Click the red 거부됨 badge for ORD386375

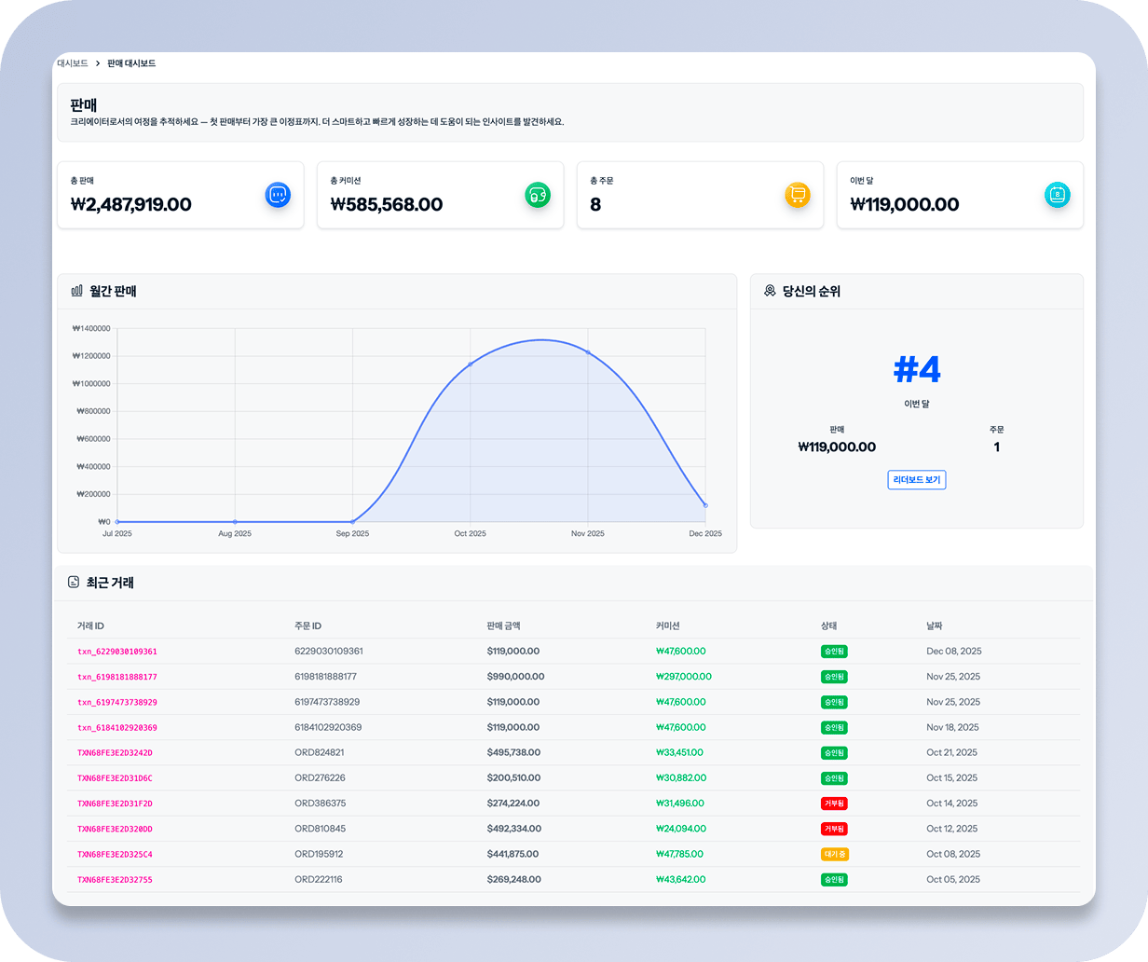tap(834, 804)
